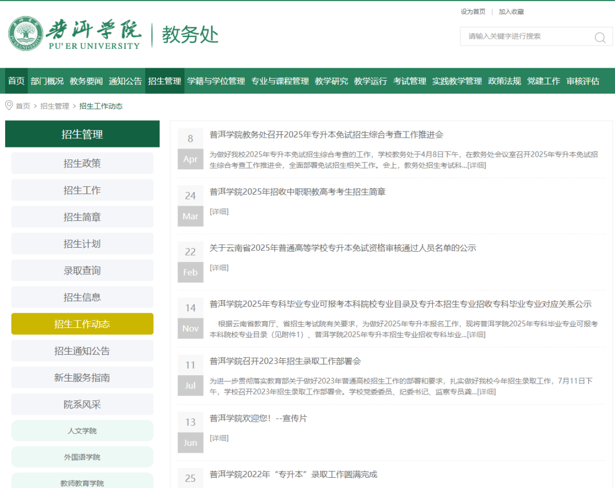Image resolution: width=615 pixels, height=488 pixels.
Task: Select highlighted 招生工作动态 sidebar item
Action: (x=83, y=323)
